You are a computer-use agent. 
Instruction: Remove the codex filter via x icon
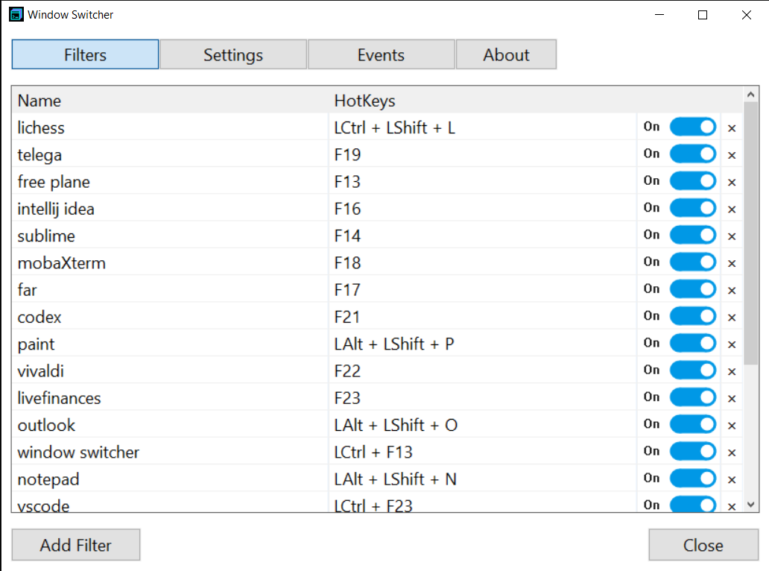[x=732, y=318]
